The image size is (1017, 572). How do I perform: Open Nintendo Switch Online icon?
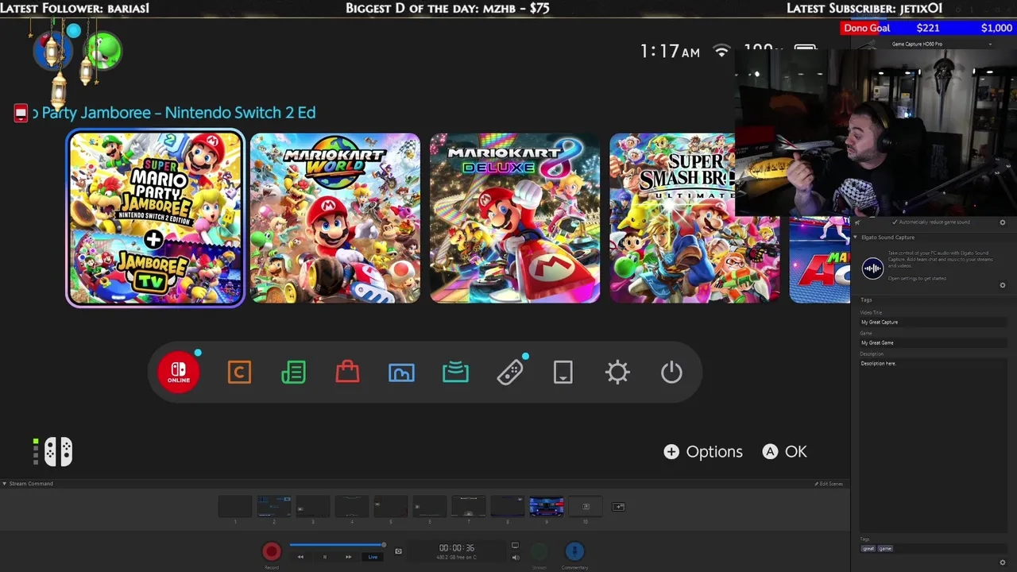point(179,372)
